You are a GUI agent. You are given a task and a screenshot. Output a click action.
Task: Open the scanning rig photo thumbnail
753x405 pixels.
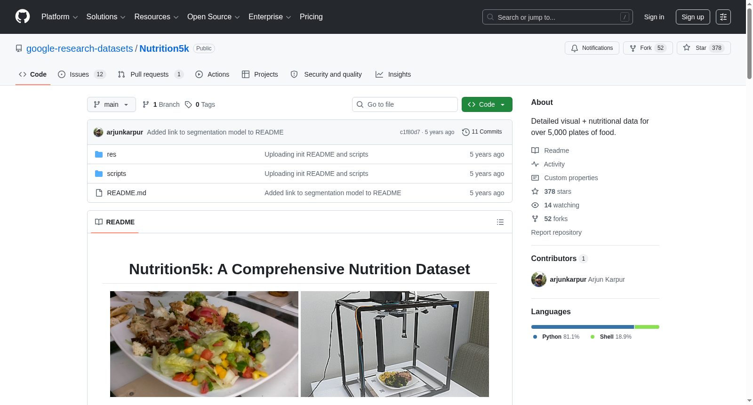click(x=395, y=344)
